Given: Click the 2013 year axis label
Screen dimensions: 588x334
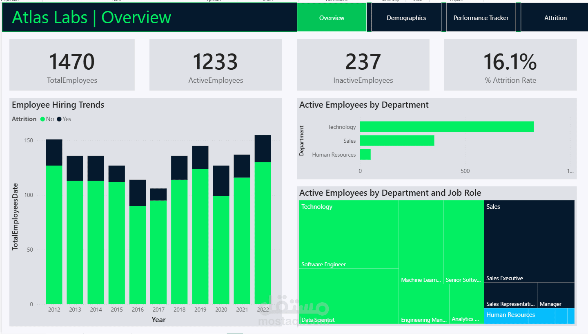Looking at the screenshot, I should (75, 310).
